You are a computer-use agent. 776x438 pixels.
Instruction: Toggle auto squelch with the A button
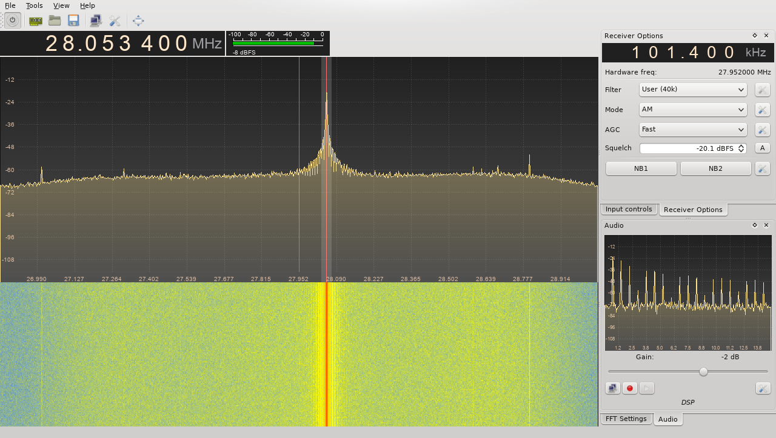click(762, 147)
